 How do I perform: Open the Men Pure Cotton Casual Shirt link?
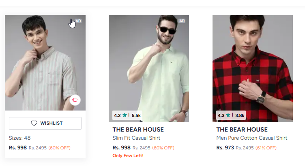click(251, 138)
